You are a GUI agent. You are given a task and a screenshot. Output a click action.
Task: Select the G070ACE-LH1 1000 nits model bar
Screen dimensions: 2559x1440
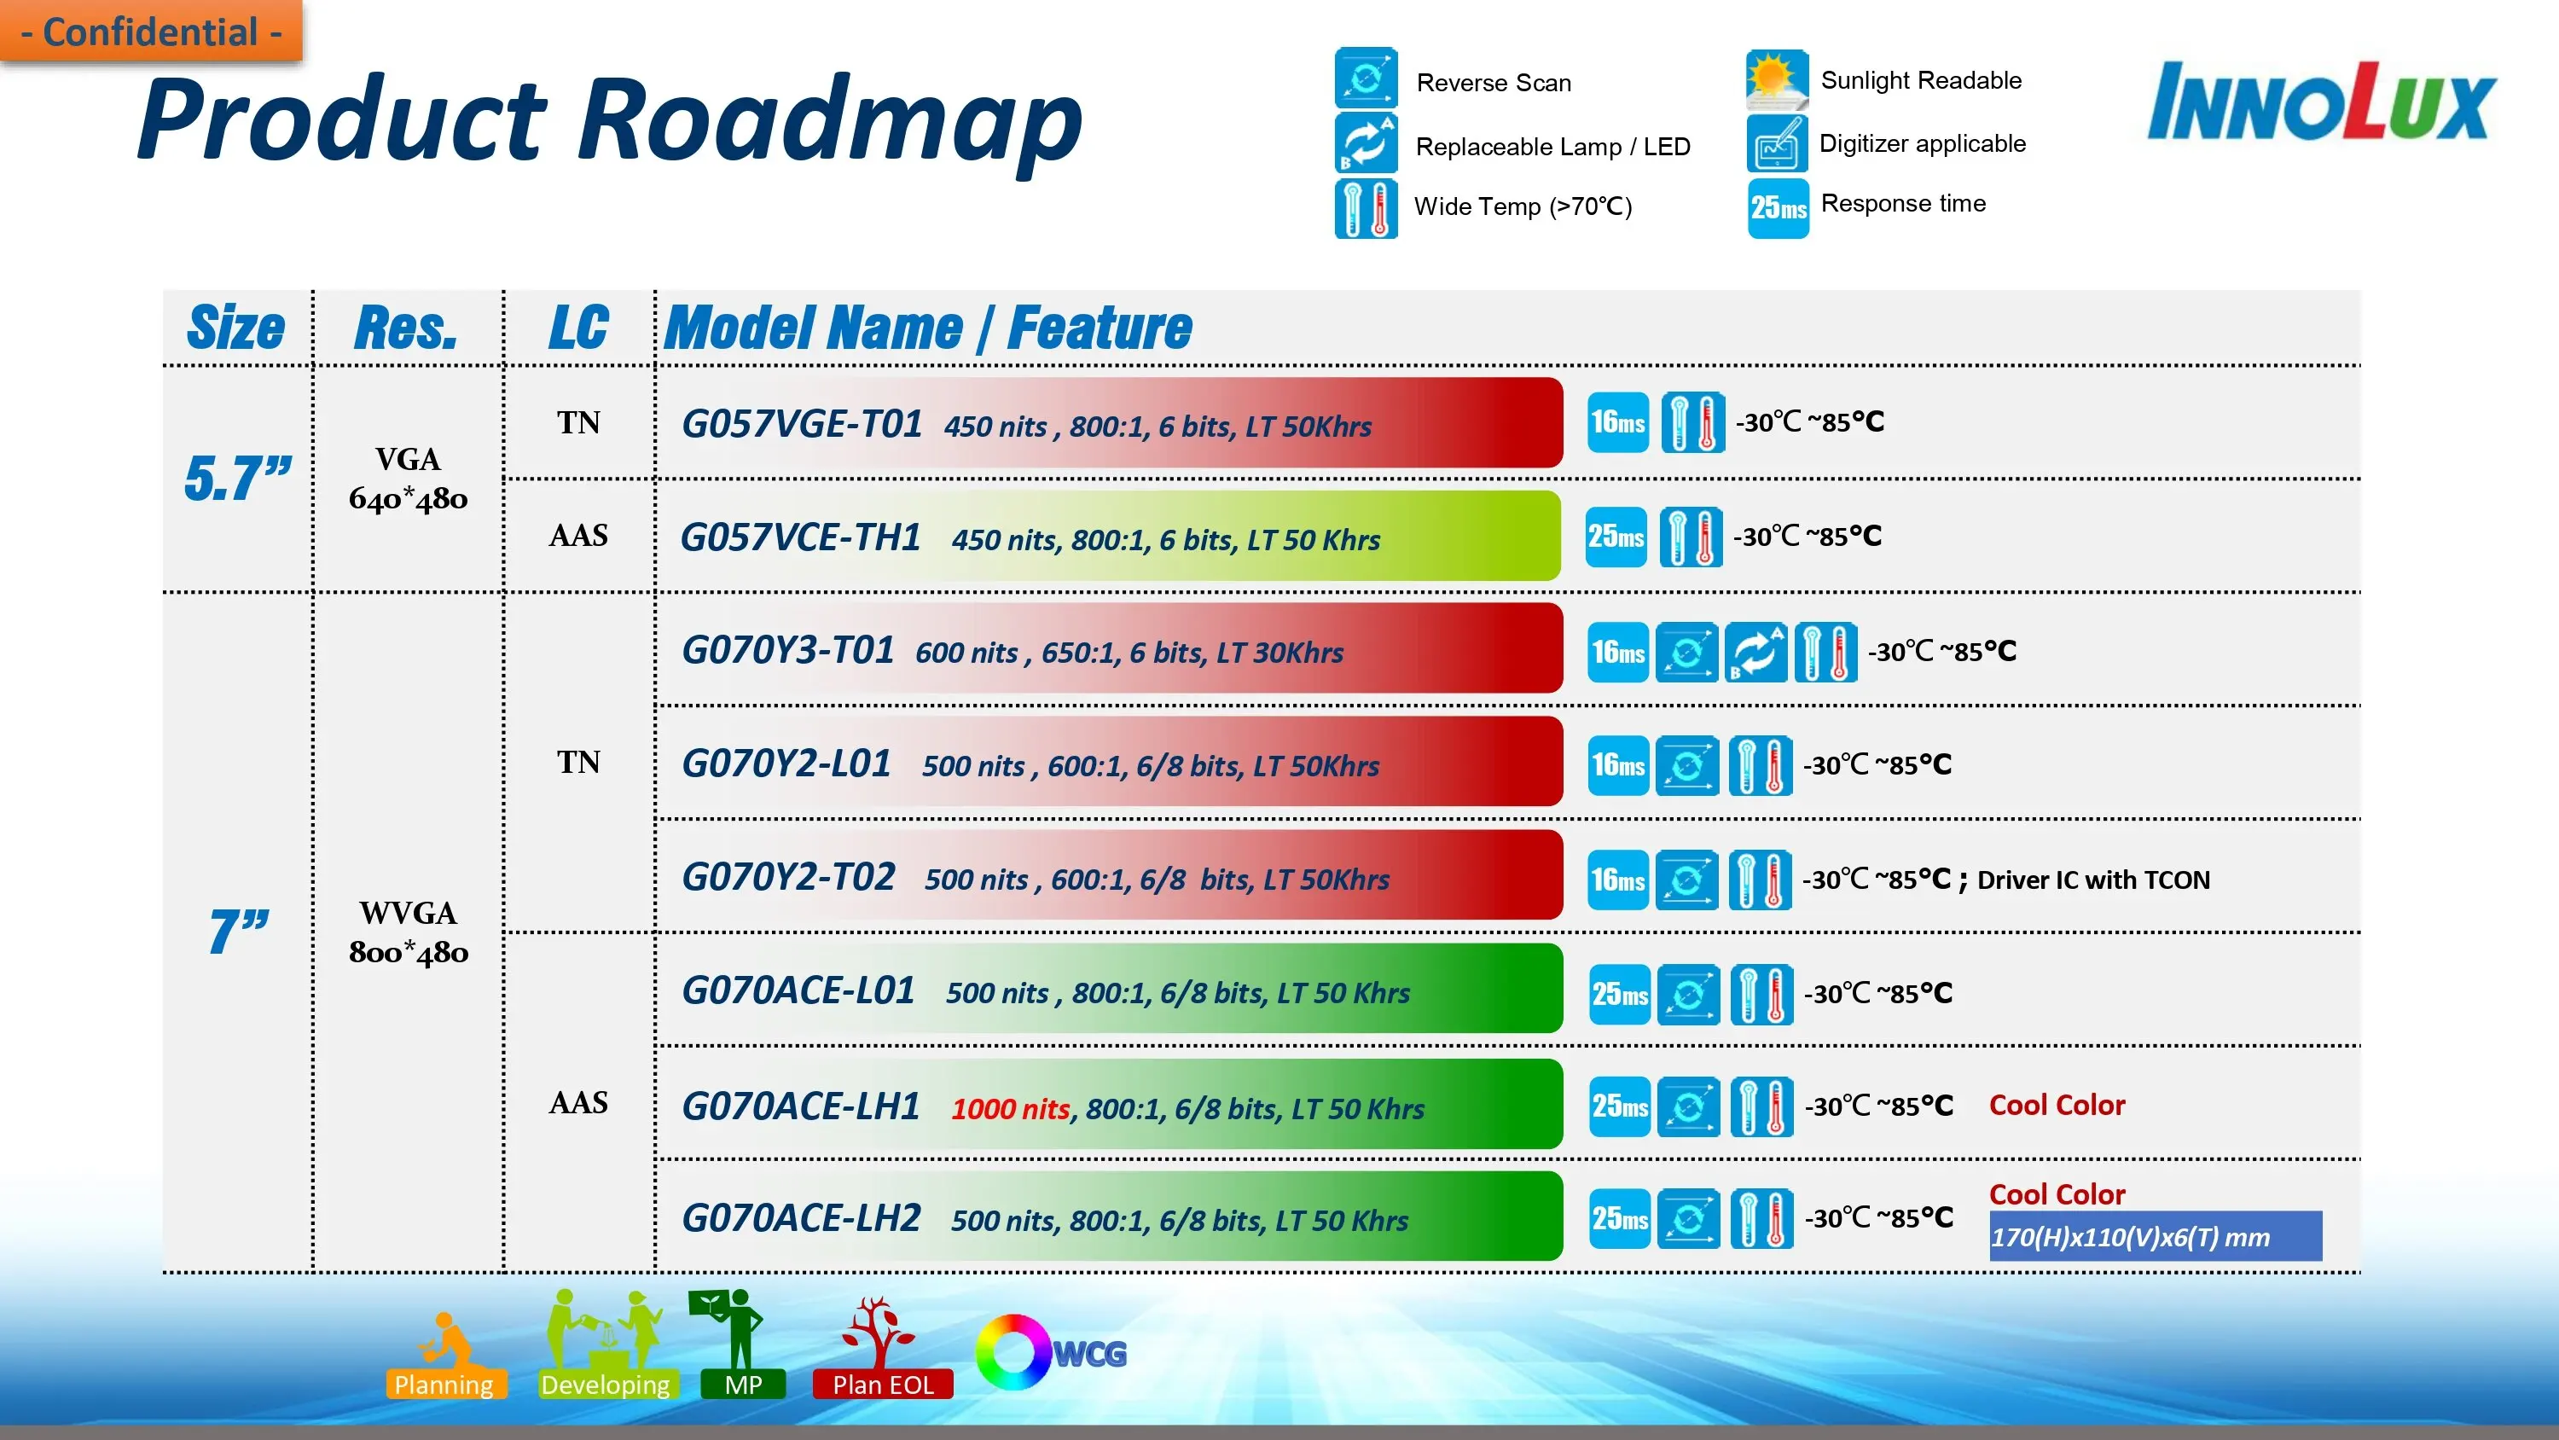[1110, 1105]
